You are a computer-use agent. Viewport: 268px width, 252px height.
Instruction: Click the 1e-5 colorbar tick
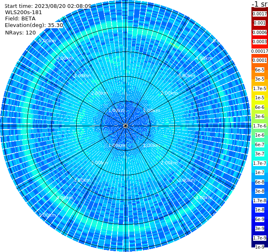[260, 98]
